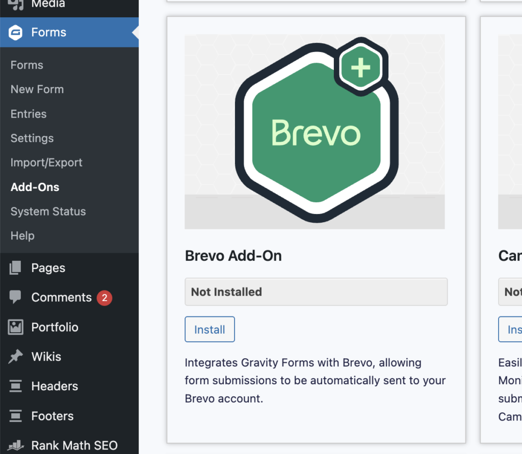Click the Rank Math SEO chart icon
Viewport: 522px width, 454px height.
15,445
